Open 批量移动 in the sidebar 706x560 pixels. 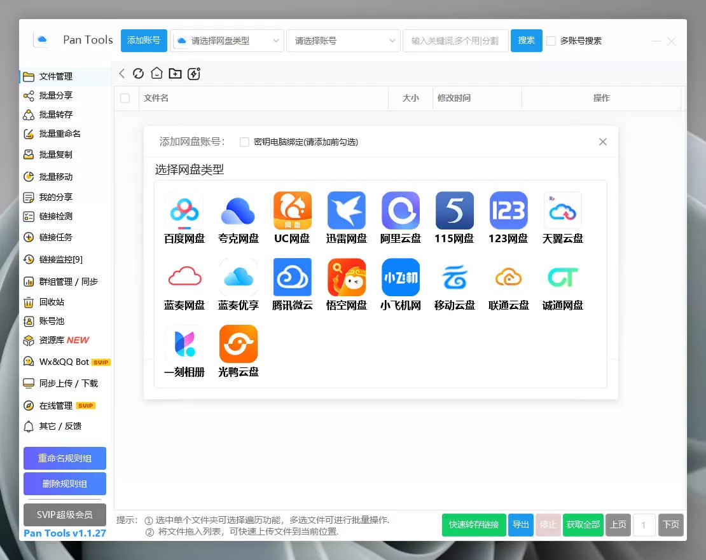coord(66,177)
